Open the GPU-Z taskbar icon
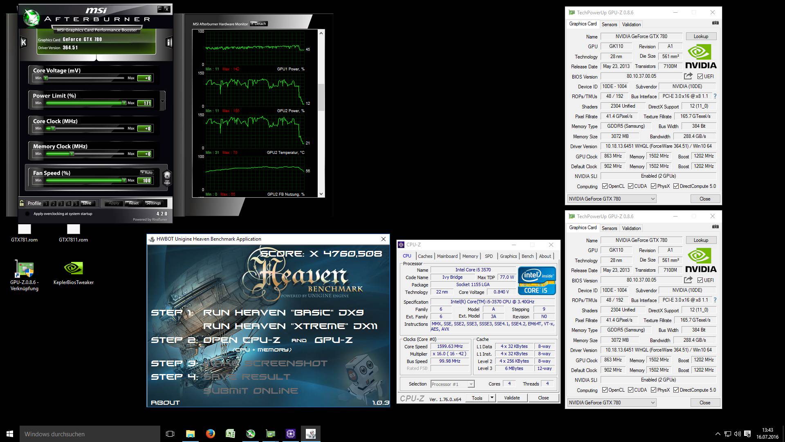The image size is (785, 442). coord(270,433)
